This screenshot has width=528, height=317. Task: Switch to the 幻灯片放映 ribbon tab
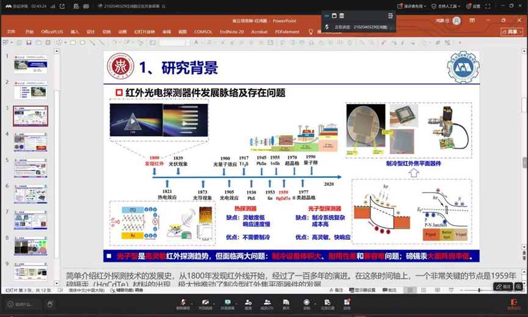pos(145,32)
